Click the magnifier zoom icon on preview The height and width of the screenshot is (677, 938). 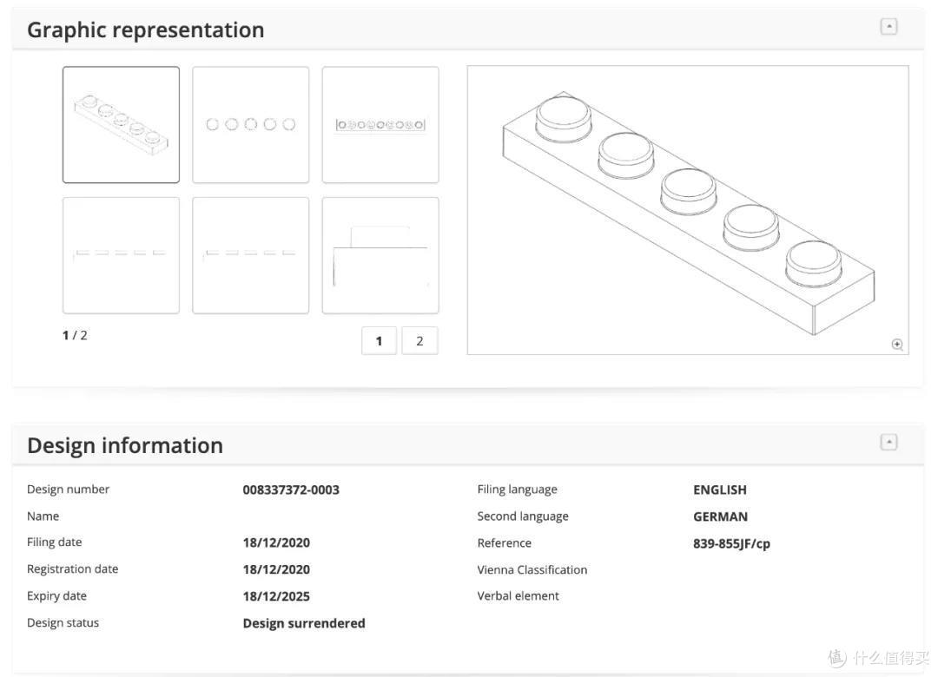896,344
